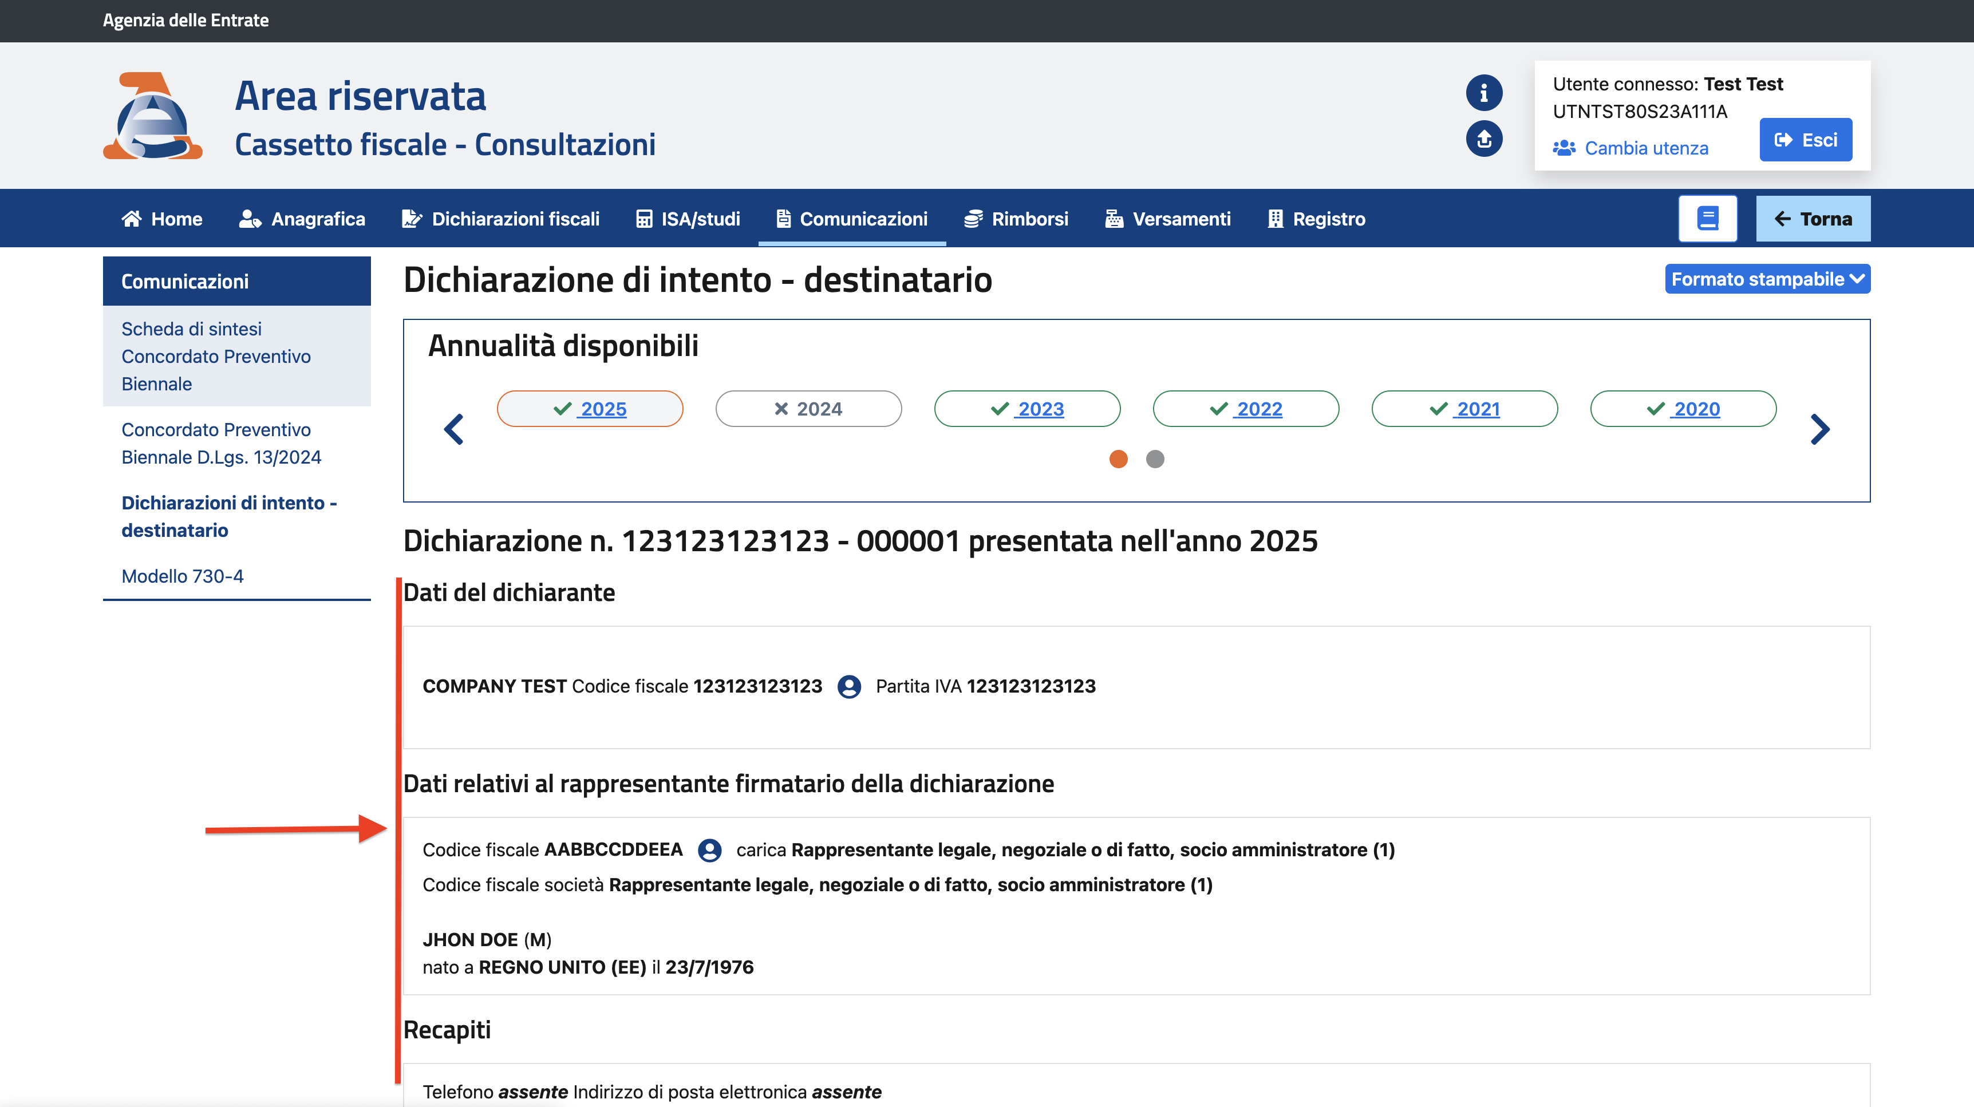Screen dimensions: 1974x1107
Task: Click the Cambia utenza users icon
Action: pyautogui.click(x=1564, y=148)
